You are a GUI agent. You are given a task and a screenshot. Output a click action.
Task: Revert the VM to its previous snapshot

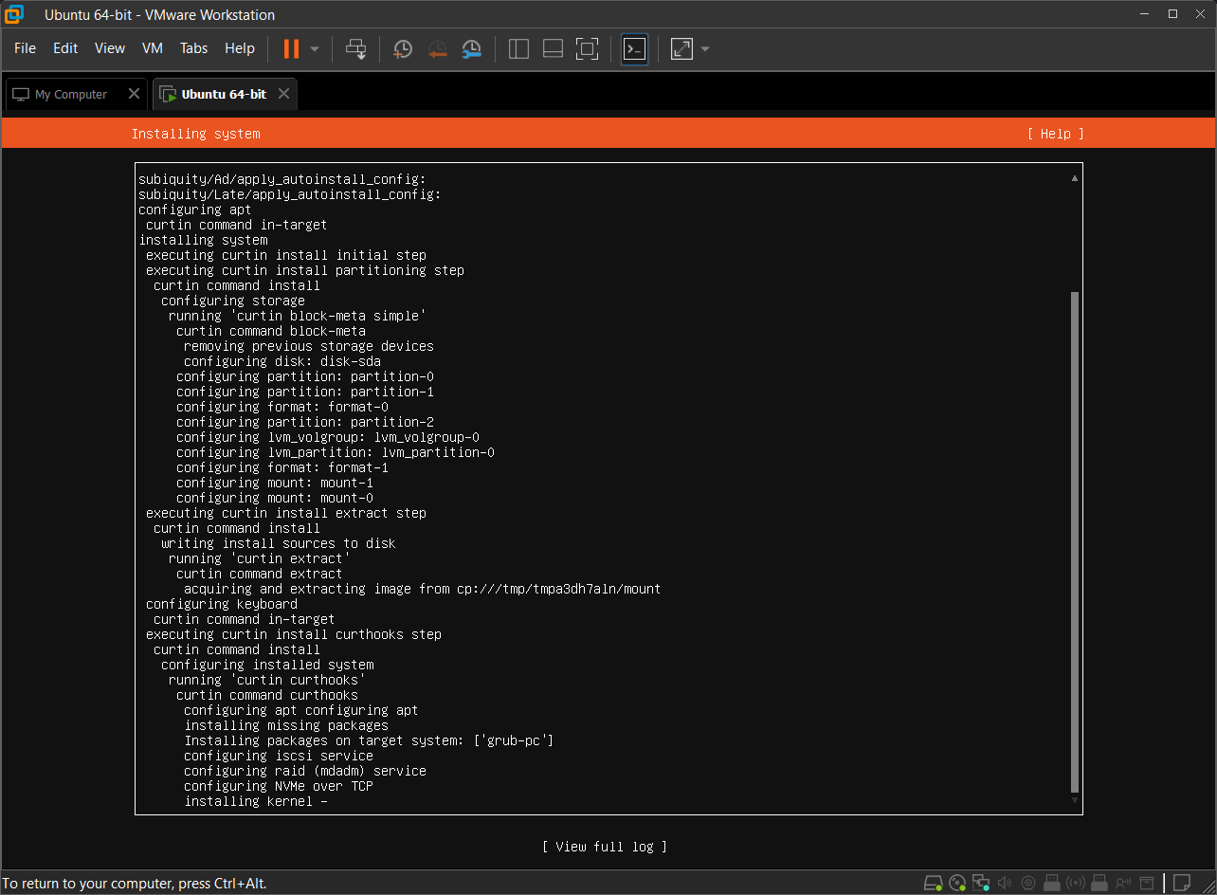point(437,48)
